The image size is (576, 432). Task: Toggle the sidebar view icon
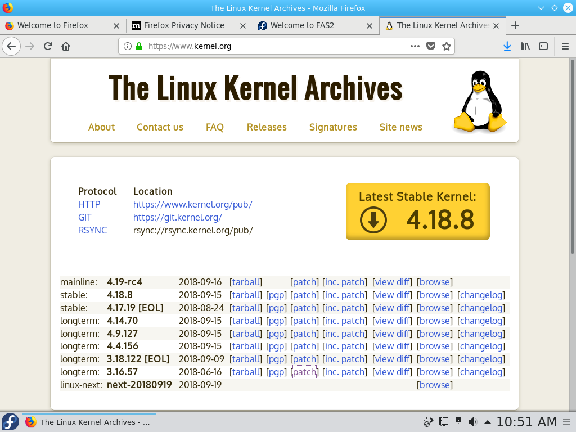(x=543, y=46)
